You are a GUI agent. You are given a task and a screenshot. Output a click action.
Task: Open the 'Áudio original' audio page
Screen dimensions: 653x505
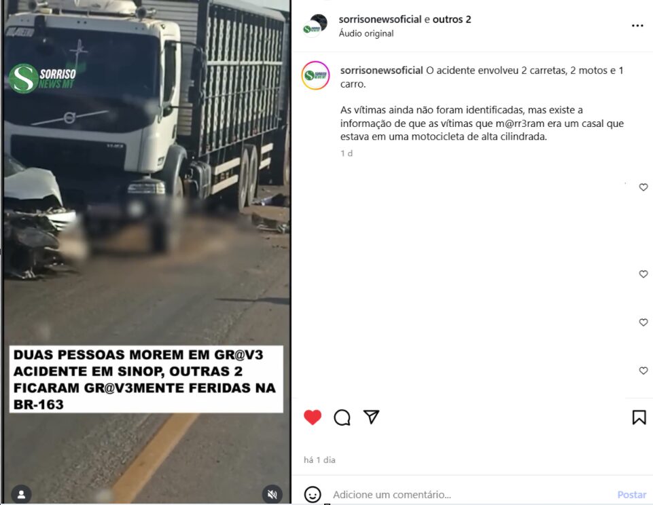[366, 33]
